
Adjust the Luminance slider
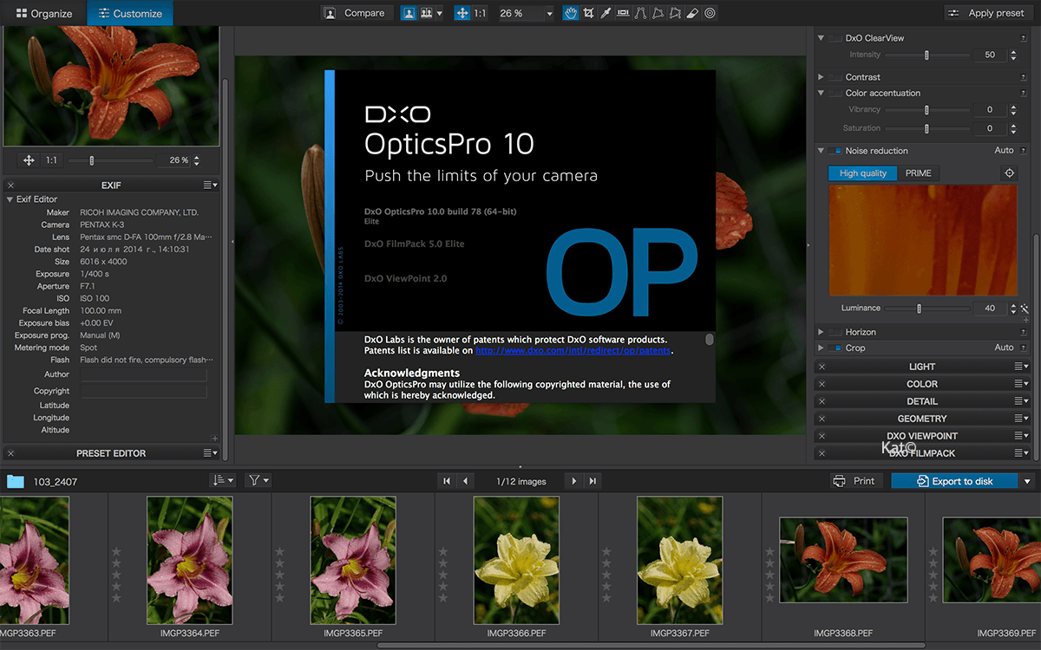tap(920, 308)
